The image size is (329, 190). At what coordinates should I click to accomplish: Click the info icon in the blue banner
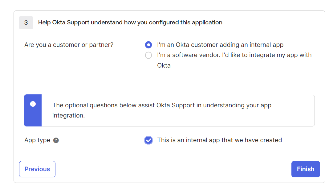33,104
